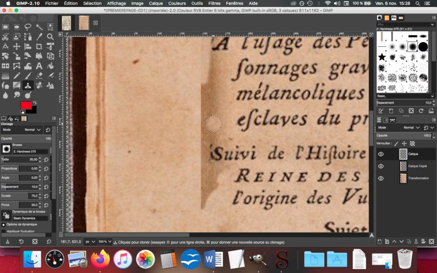Duplicate the selected brush icon
Image resolution: width=437 pixels, height=273 pixels.
401,111
